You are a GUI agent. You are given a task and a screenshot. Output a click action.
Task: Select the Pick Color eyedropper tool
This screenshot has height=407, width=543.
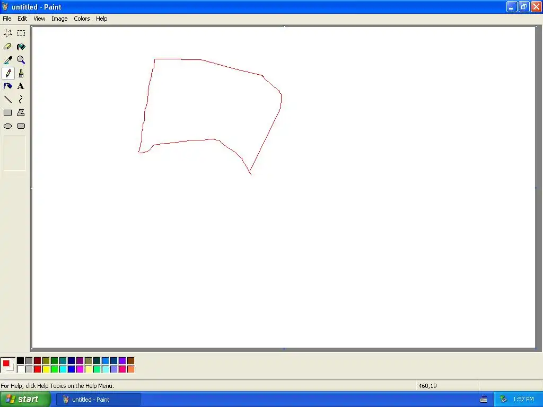point(7,60)
